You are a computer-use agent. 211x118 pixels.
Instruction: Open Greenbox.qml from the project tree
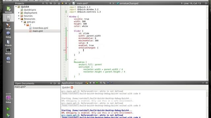point(40,28)
